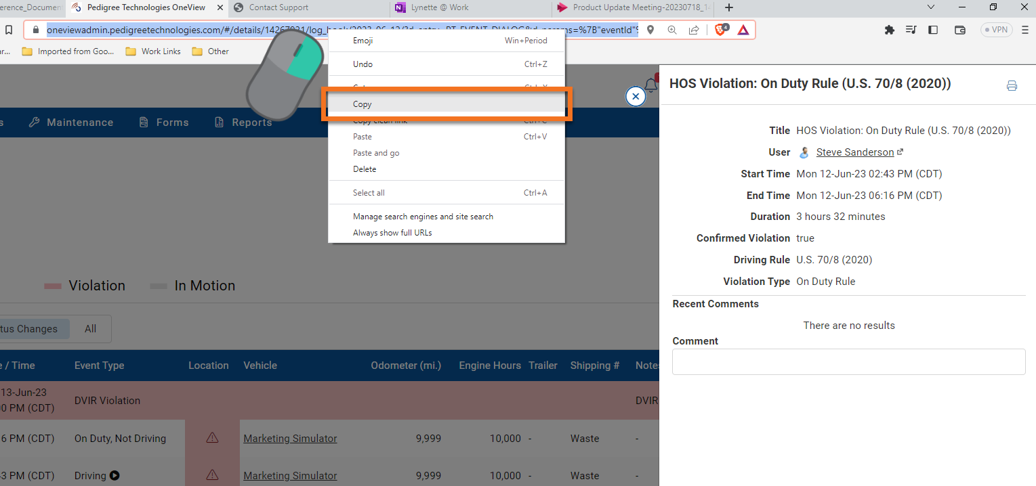Click the Engine Hours column header
This screenshot has height=486, width=1036.
tap(490, 366)
